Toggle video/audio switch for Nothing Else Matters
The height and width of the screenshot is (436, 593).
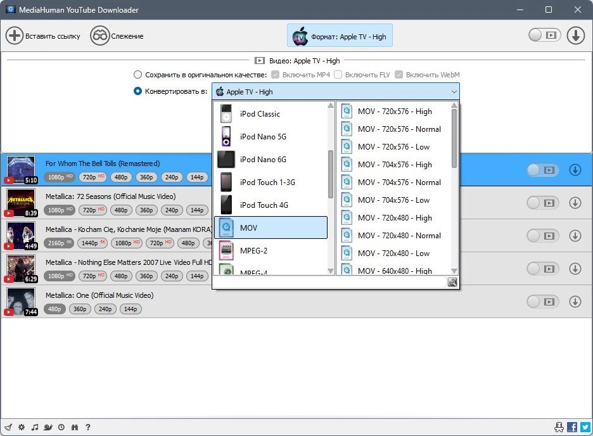[542, 269]
